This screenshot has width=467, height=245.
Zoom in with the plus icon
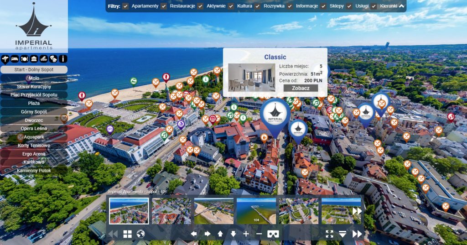click(x=246, y=234)
